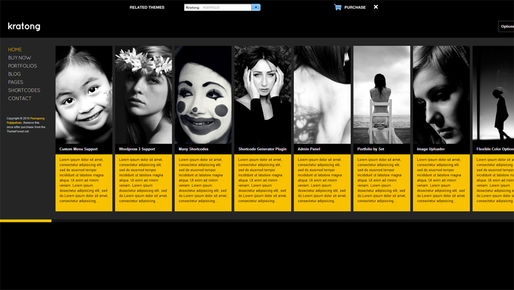Click the copyright notice text
The image size is (514, 290).
tap(26, 125)
